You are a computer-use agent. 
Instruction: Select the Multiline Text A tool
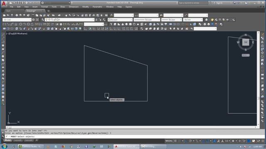click(x=3, y=100)
